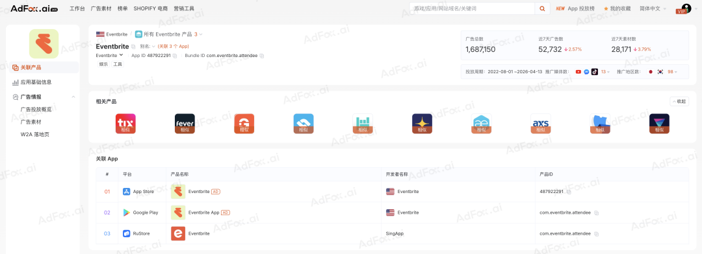Click the TikTok media icon

point(595,71)
